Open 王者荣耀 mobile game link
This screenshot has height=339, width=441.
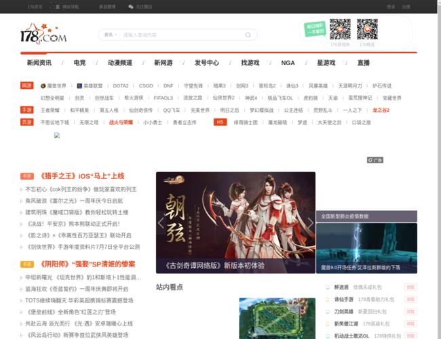tap(50, 111)
